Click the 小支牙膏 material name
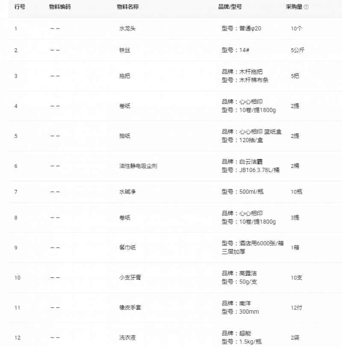 pyautogui.click(x=130, y=277)
